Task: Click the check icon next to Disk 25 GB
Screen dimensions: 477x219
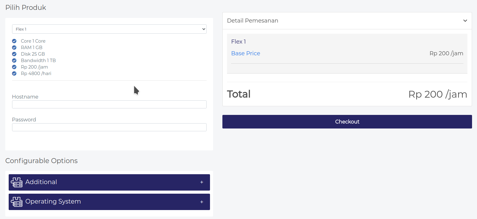Action: (x=14, y=54)
